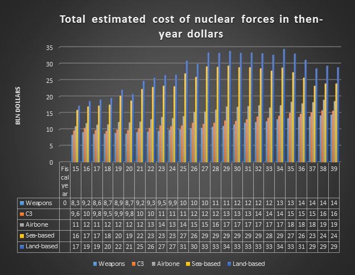Click the "Land-based" label in the bottom legend
The width and height of the screenshot is (355, 275).
[249, 264]
